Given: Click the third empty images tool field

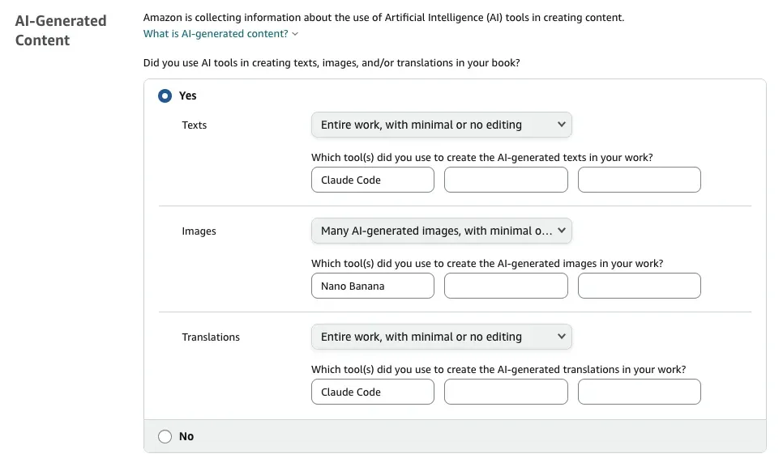Looking at the screenshot, I should click(639, 286).
